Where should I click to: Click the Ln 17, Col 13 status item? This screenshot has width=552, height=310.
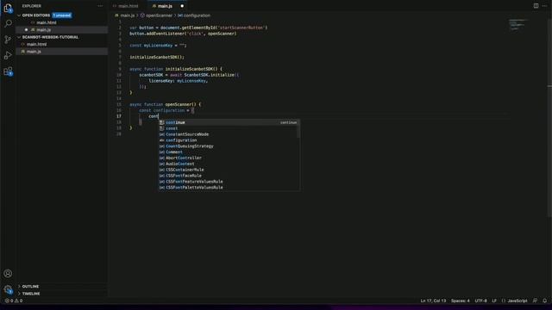coord(433,301)
